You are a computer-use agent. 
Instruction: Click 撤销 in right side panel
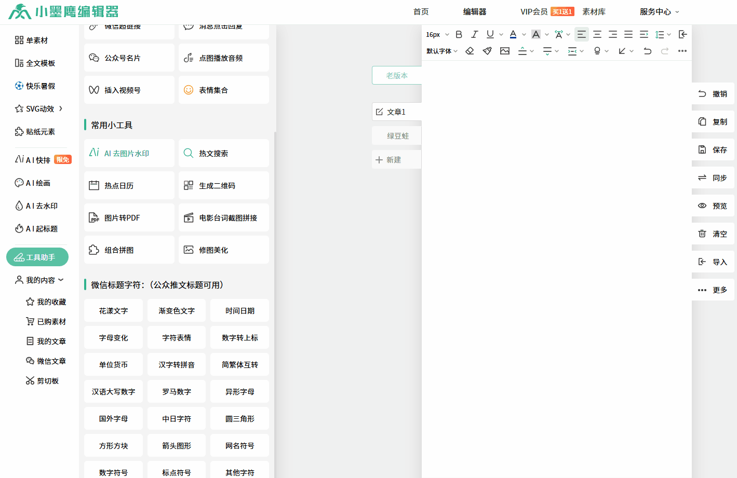coord(713,94)
